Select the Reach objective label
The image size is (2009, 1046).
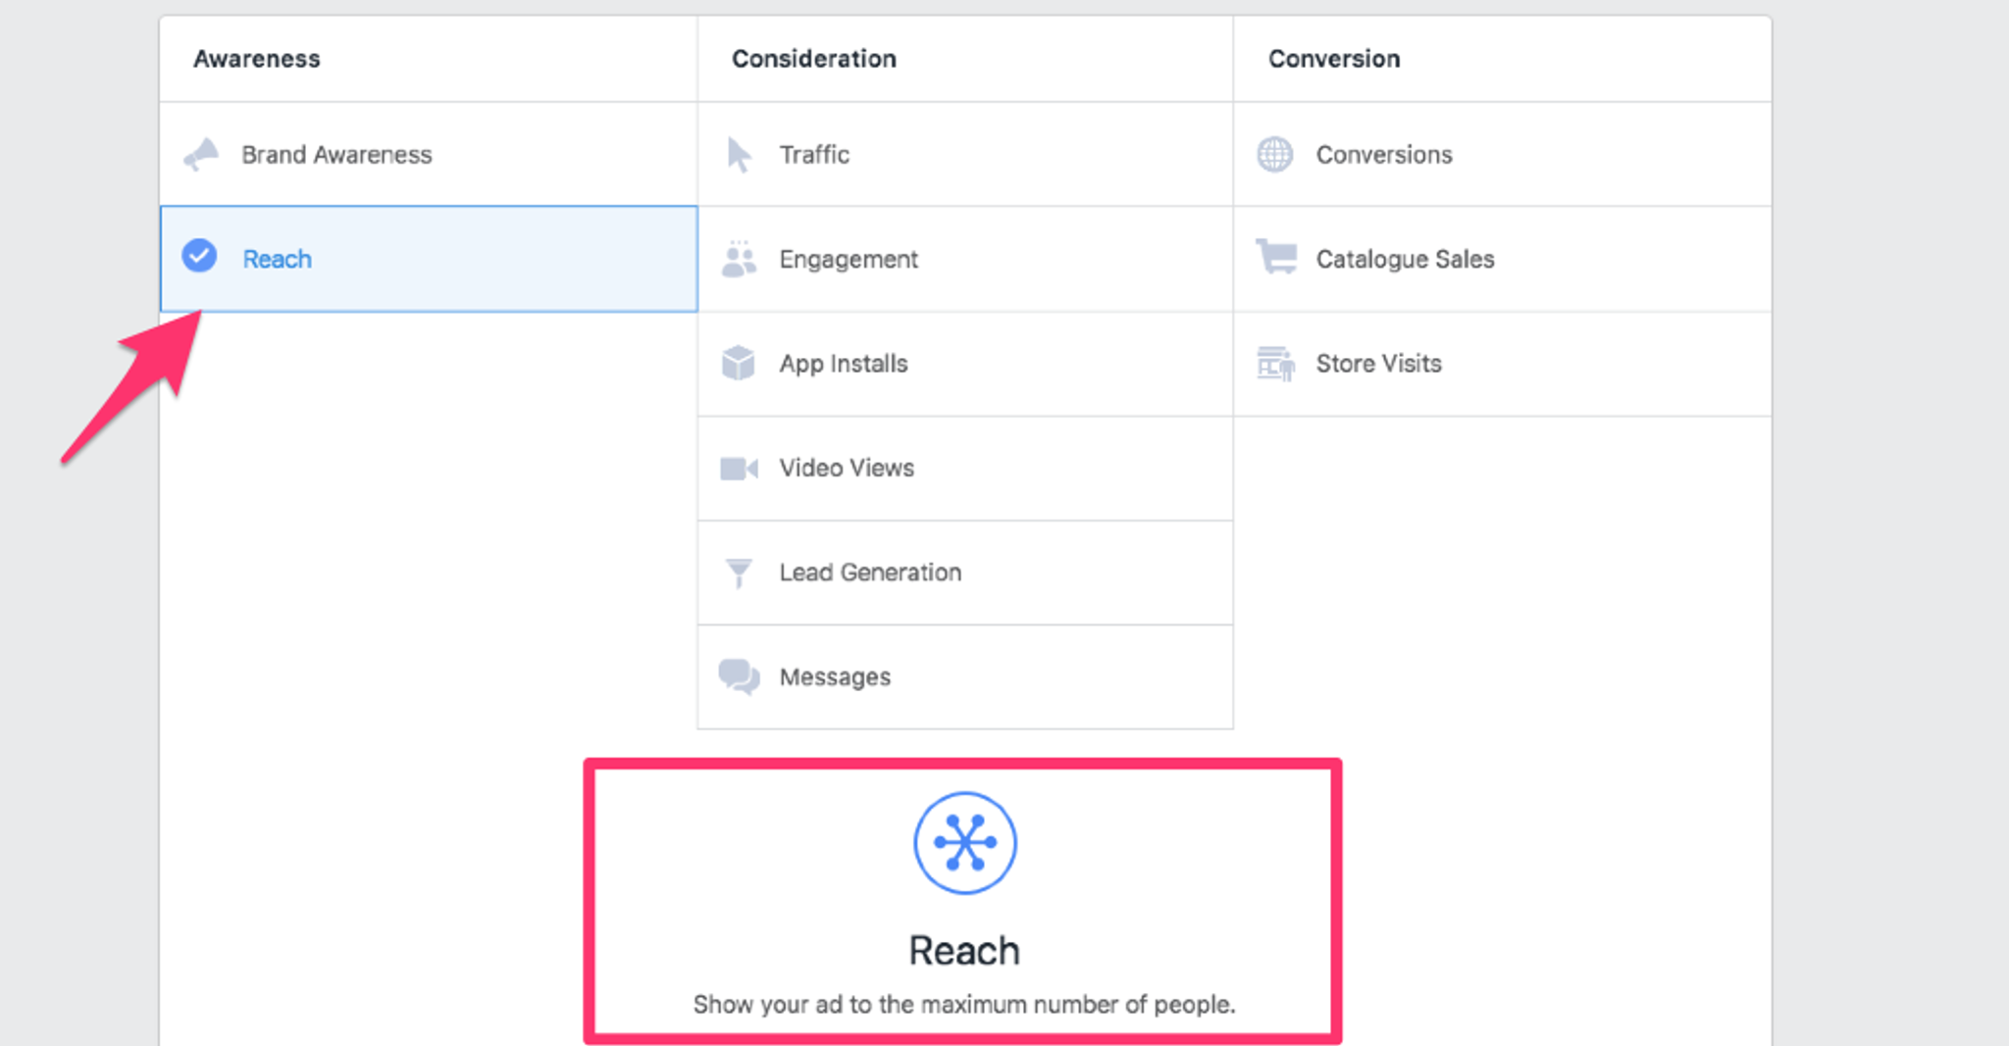point(278,259)
